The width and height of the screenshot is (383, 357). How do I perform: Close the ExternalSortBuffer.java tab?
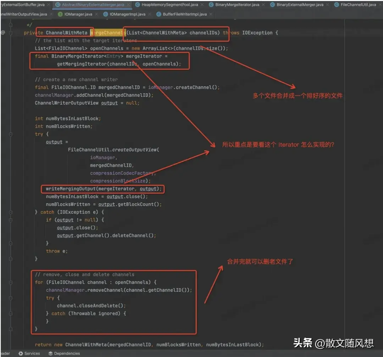coord(49,5)
